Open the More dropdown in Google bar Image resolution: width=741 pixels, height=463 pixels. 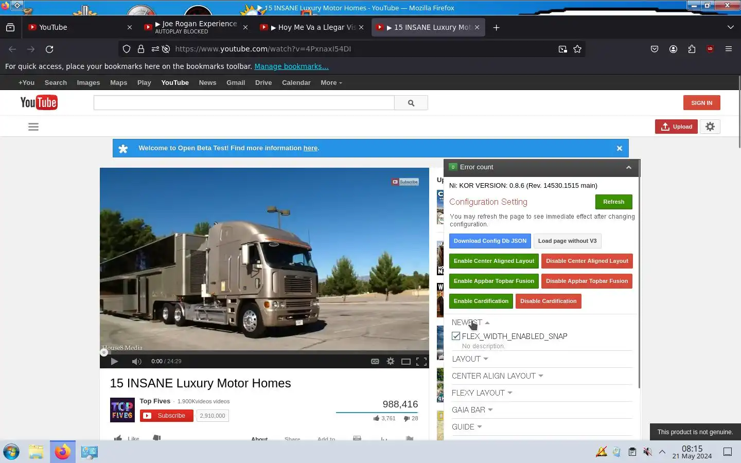[x=331, y=82]
